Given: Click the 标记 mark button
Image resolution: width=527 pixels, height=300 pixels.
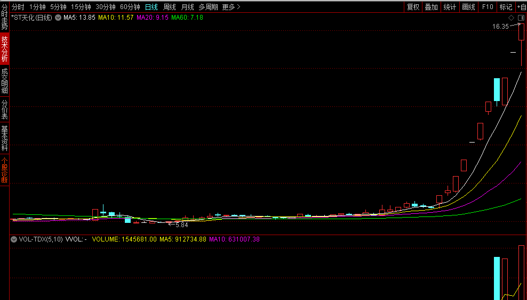Looking at the screenshot, I should click(506, 7).
